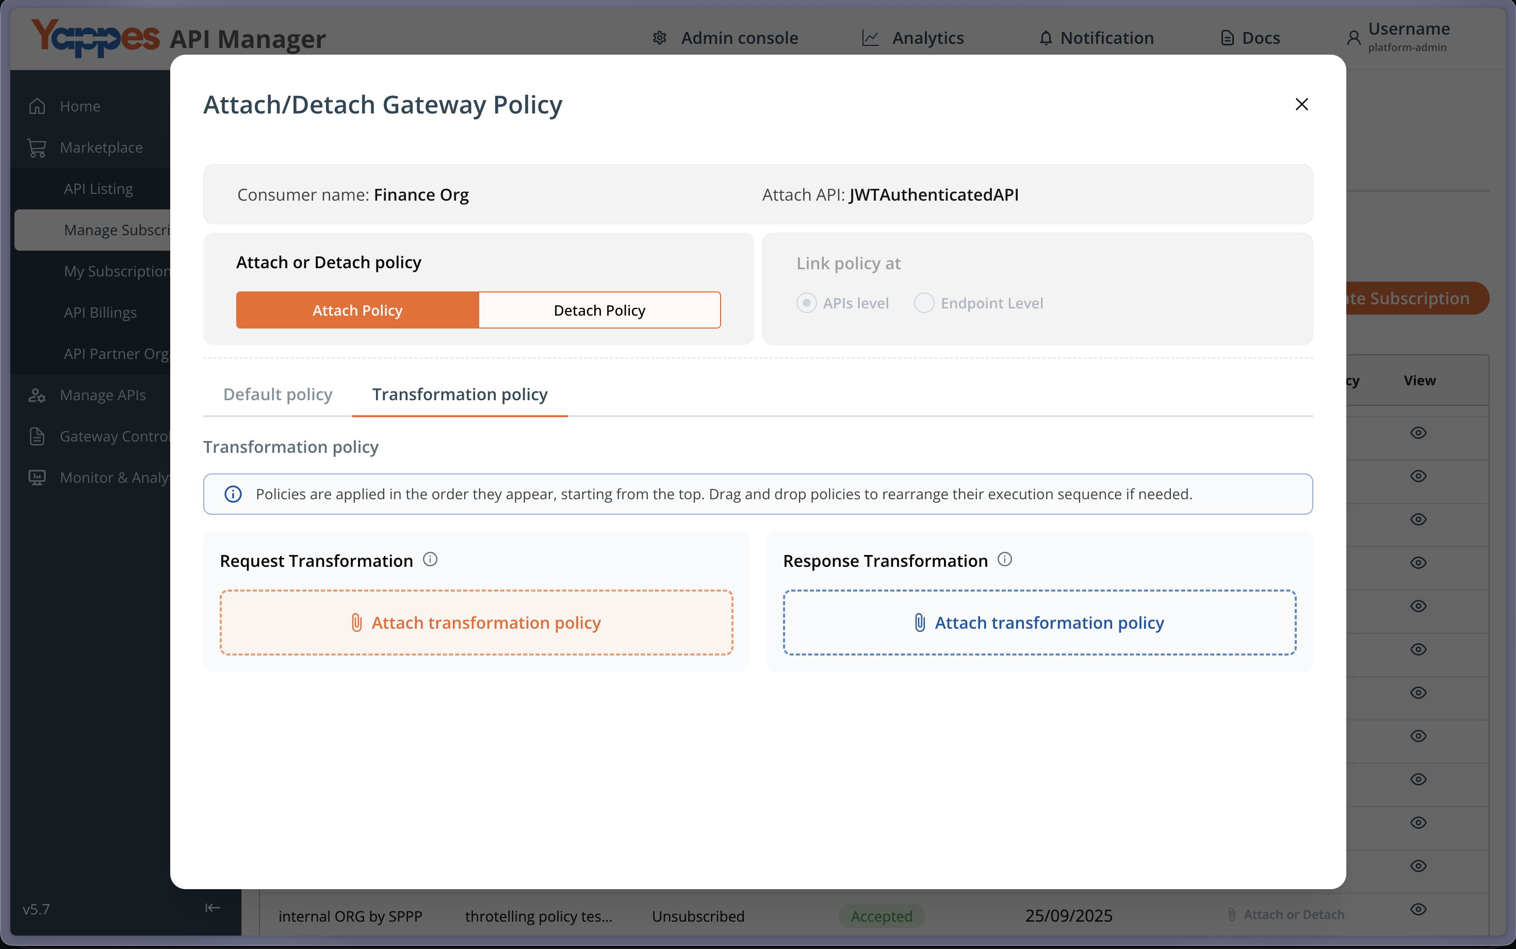This screenshot has height=949, width=1516.
Task: Click the user profile icon
Action: pos(1354,38)
